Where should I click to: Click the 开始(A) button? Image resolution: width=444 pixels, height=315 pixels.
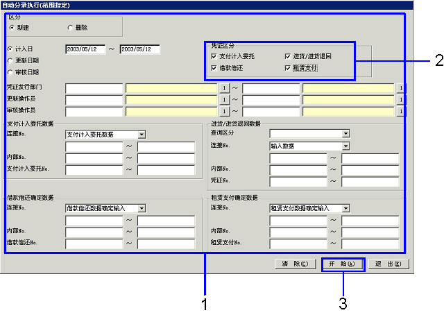[x=342, y=264]
